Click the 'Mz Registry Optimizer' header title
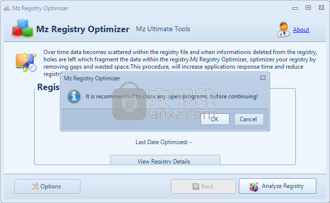 tap(83, 29)
